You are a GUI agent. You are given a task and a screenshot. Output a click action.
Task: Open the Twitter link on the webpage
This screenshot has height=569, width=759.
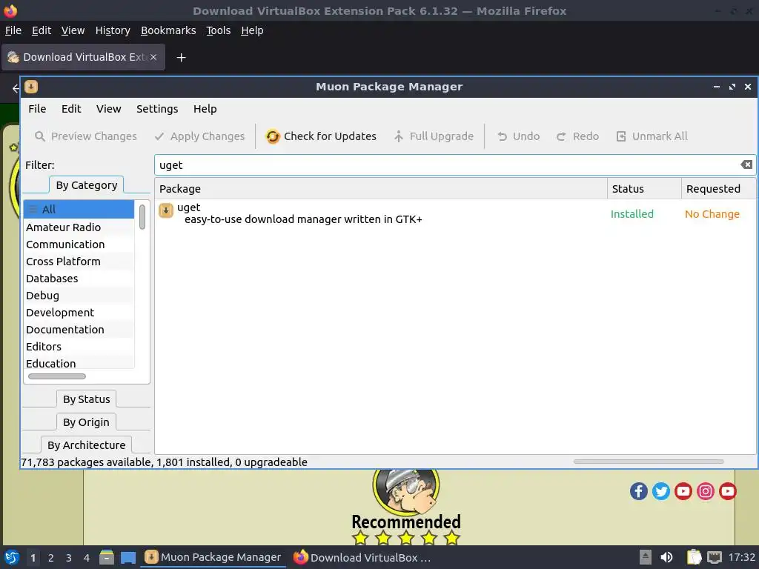tap(660, 491)
